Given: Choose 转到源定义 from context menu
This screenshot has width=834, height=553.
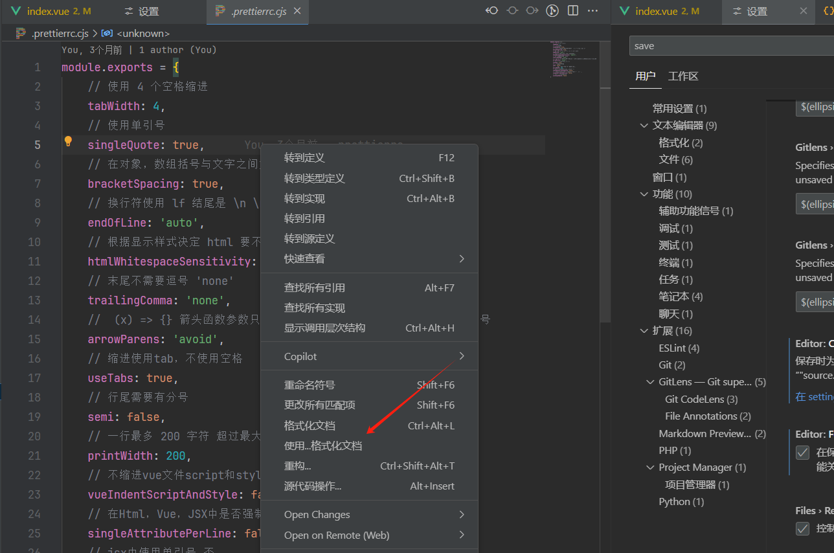Looking at the screenshot, I should (369, 239).
